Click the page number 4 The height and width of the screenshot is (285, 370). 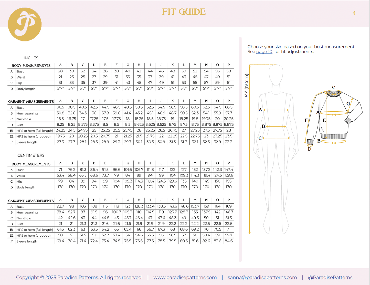(x=354, y=13)
